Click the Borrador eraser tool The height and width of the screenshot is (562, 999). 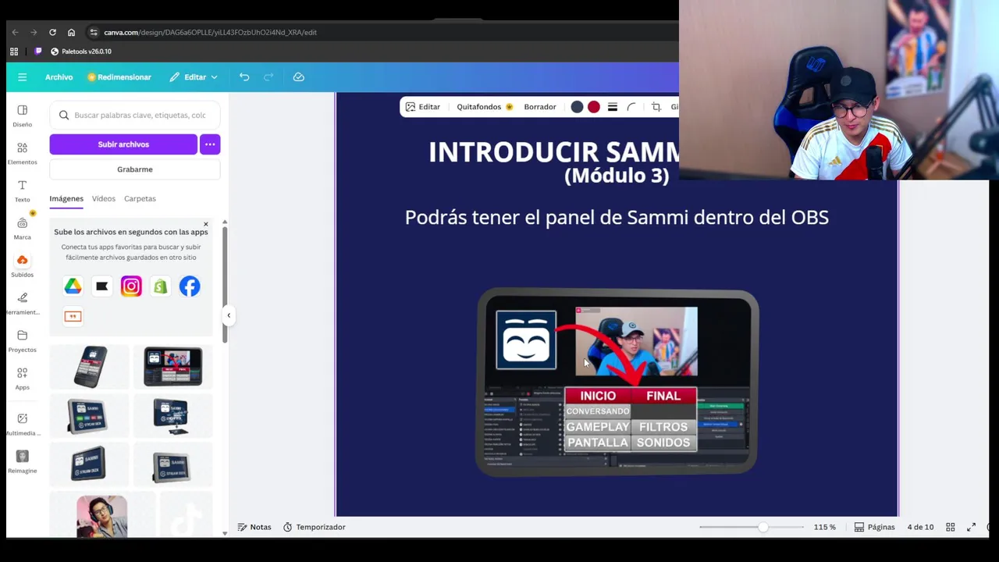coord(540,107)
